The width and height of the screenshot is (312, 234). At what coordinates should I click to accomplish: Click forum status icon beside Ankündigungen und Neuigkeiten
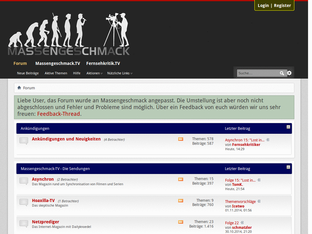24,141
